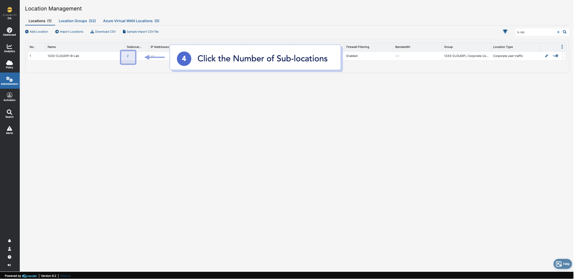
Task: Open the Search sidebar icon
Action: [x=10, y=114]
